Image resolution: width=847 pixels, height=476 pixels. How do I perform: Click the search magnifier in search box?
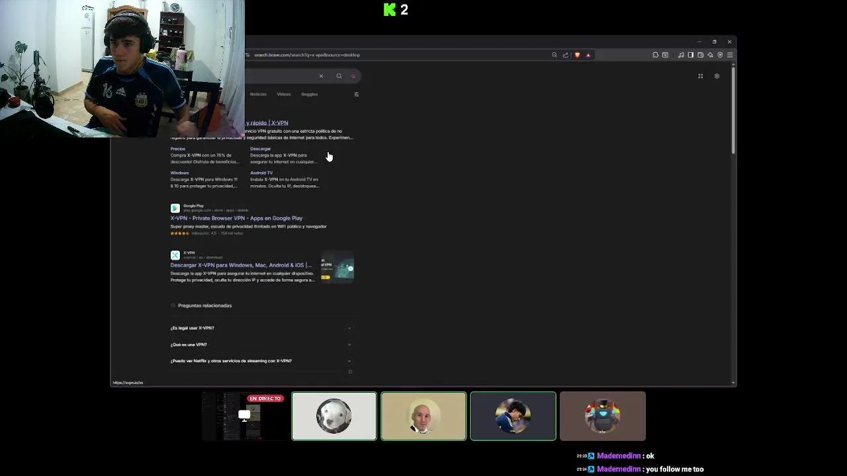pos(339,76)
